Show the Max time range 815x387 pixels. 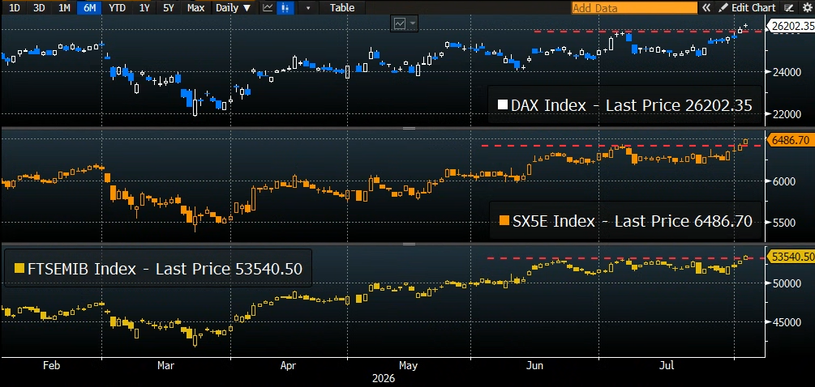(x=196, y=7)
